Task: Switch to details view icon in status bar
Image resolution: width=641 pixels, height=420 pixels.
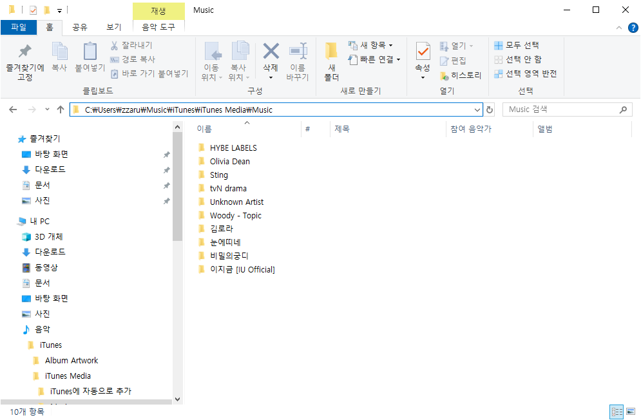Action: (617, 412)
